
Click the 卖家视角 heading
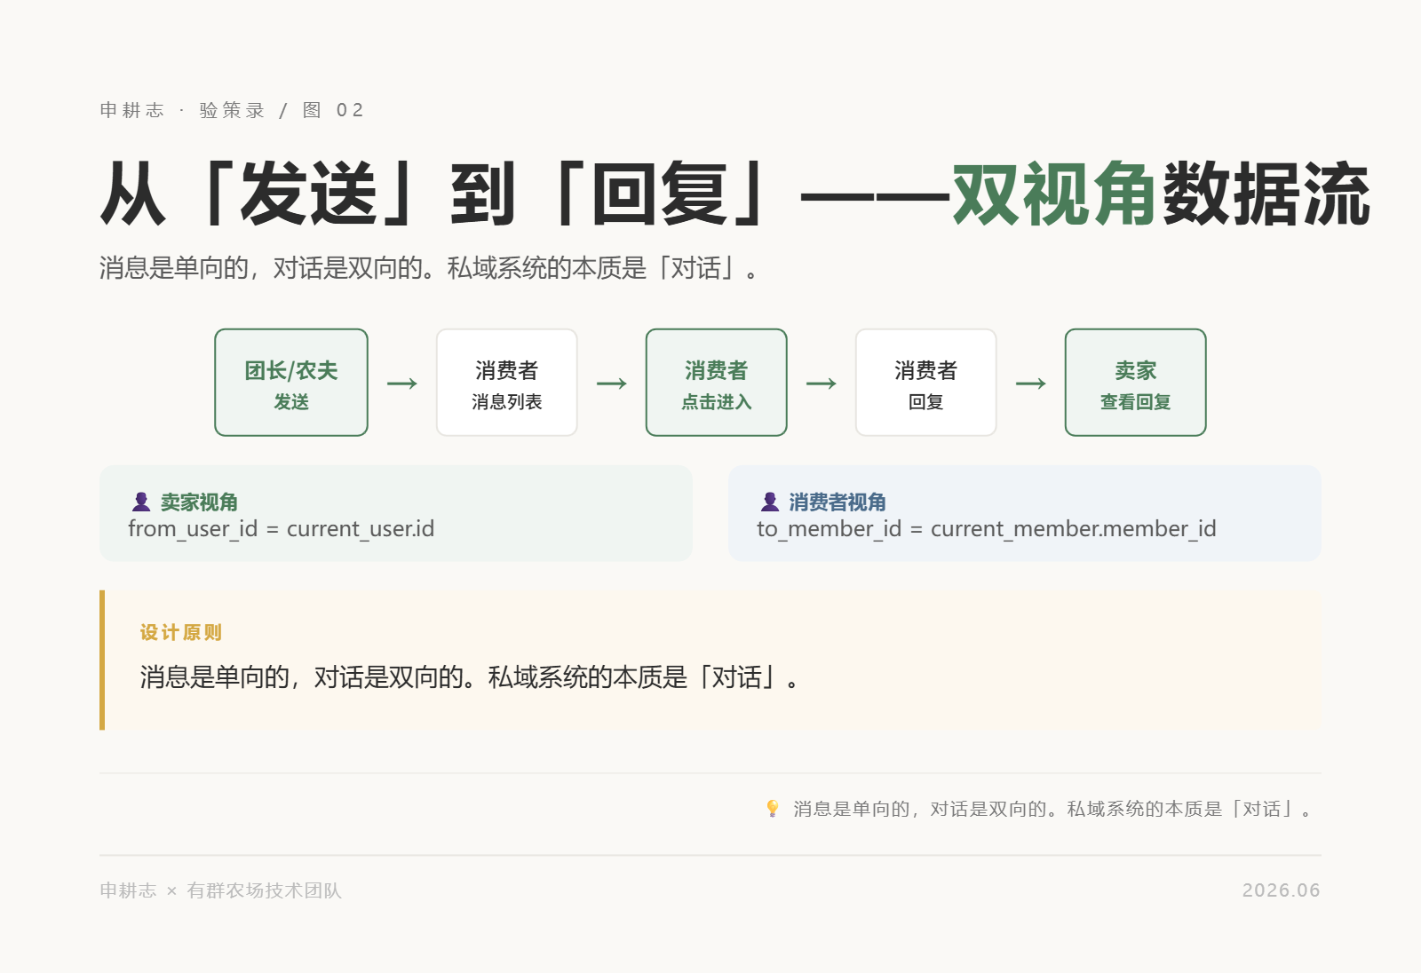[199, 502]
